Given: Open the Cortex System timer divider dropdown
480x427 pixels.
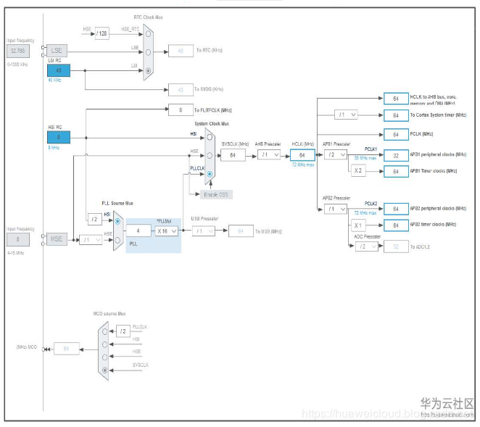Looking at the screenshot, I should point(346,115).
